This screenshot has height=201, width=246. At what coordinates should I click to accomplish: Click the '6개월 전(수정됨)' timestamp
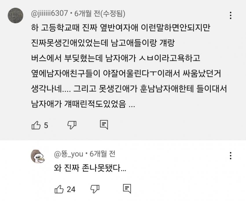coord(100,13)
